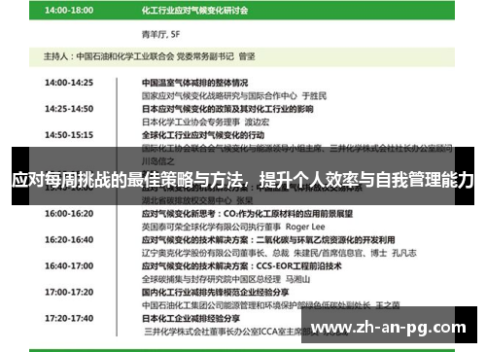Click the speaker line ending "Roger Lee"
The width and height of the screenshot is (486, 352).
pyautogui.click(x=233, y=227)
